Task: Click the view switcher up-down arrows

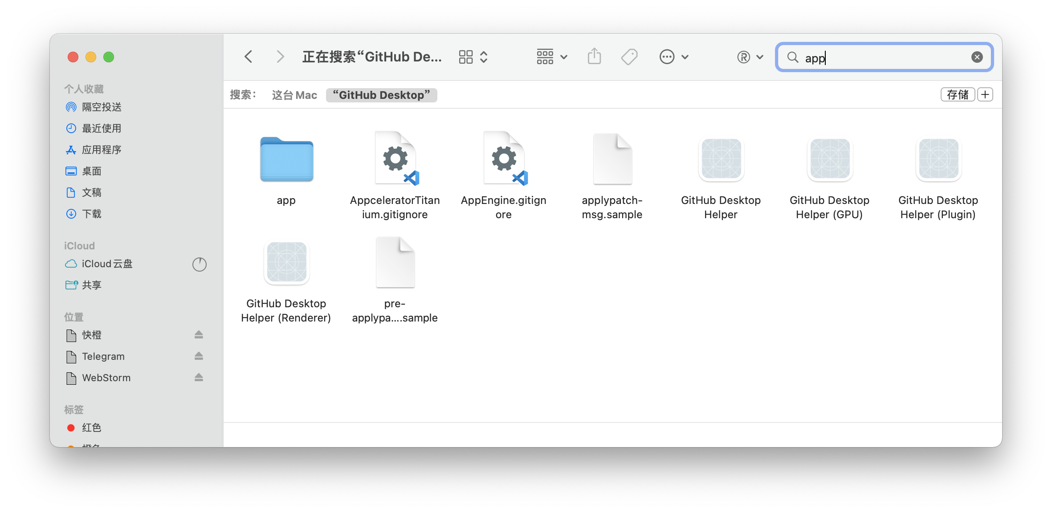Action: point(484,57)
